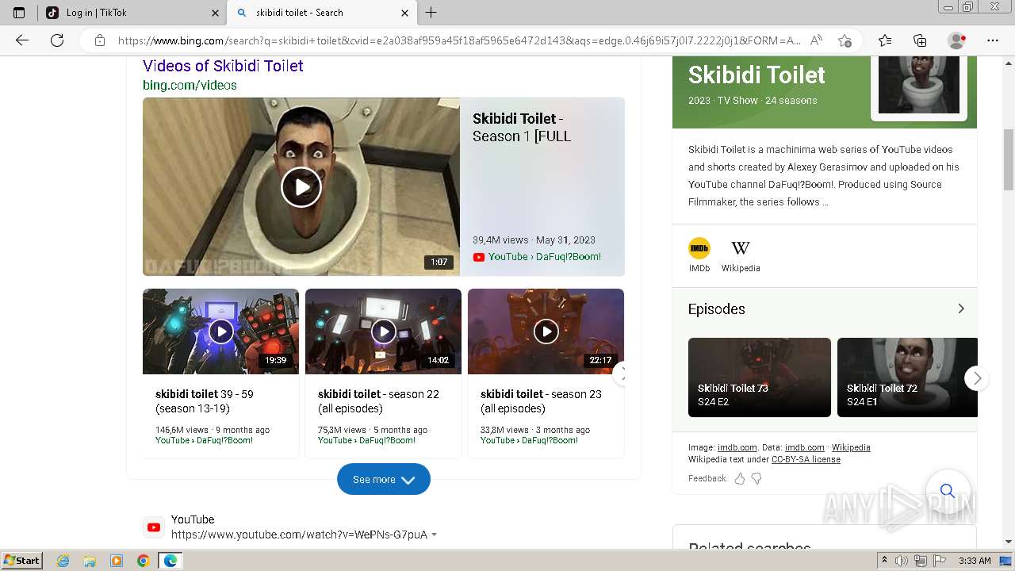This screenshot has width=1015, height=571.
Task: Open Wikipedia data source link
Action: 851,447
